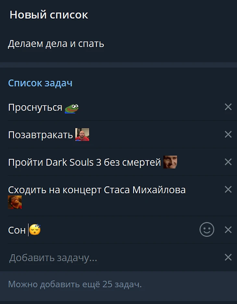Place cursor in the Проснуться task text
The width and height of the screenshot is (237, 304).
35,107
